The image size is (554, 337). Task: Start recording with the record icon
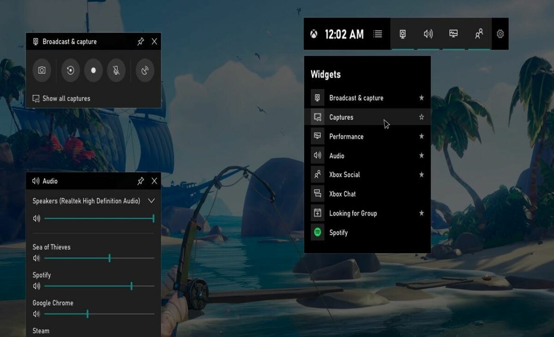pyautogui.click(x=94, y=71)
